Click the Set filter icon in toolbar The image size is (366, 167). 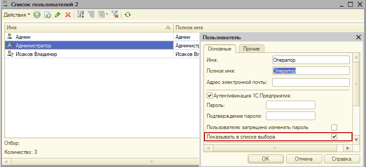pos(80,15)
